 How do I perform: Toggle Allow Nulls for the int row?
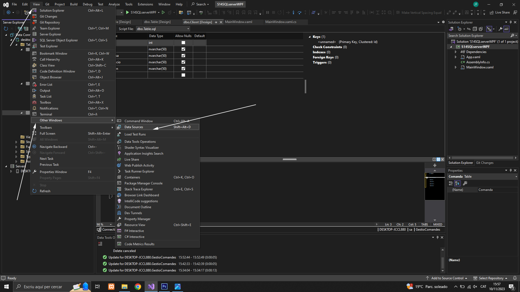(183, 43)
